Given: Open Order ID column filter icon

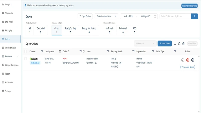Looking at the screenshot, I should 80,51.
